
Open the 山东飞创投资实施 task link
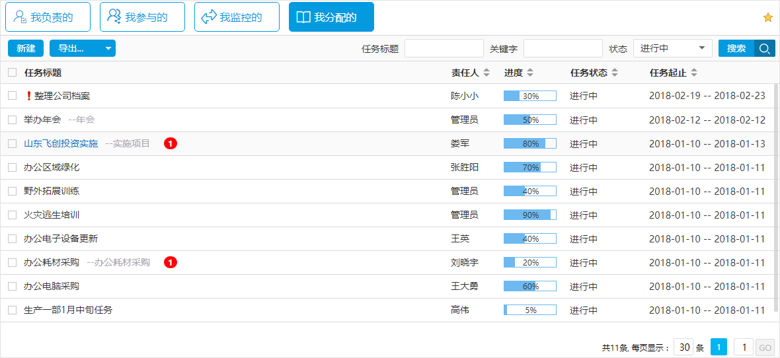61,143
